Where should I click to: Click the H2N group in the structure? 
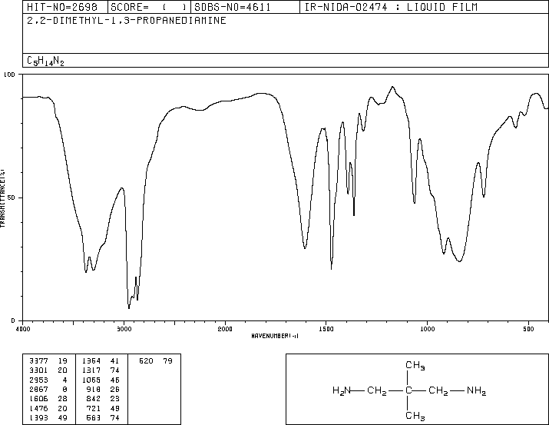(342, 390)
